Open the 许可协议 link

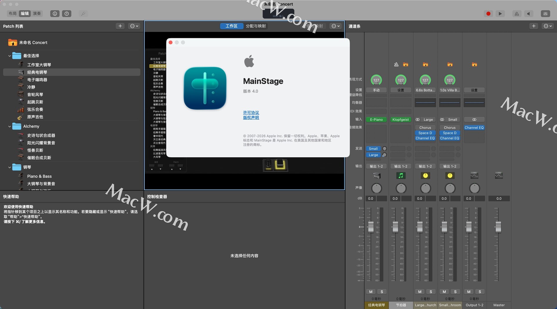(251, 113)
